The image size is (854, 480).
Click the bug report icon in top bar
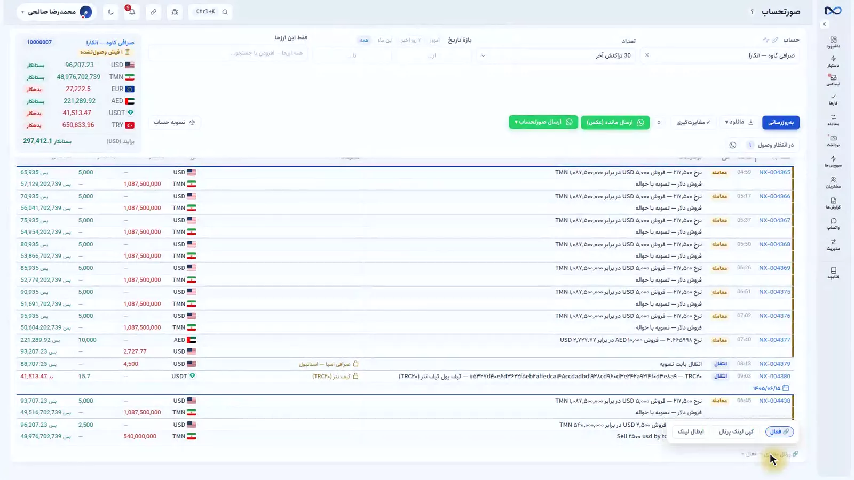[x=175, y=12]
